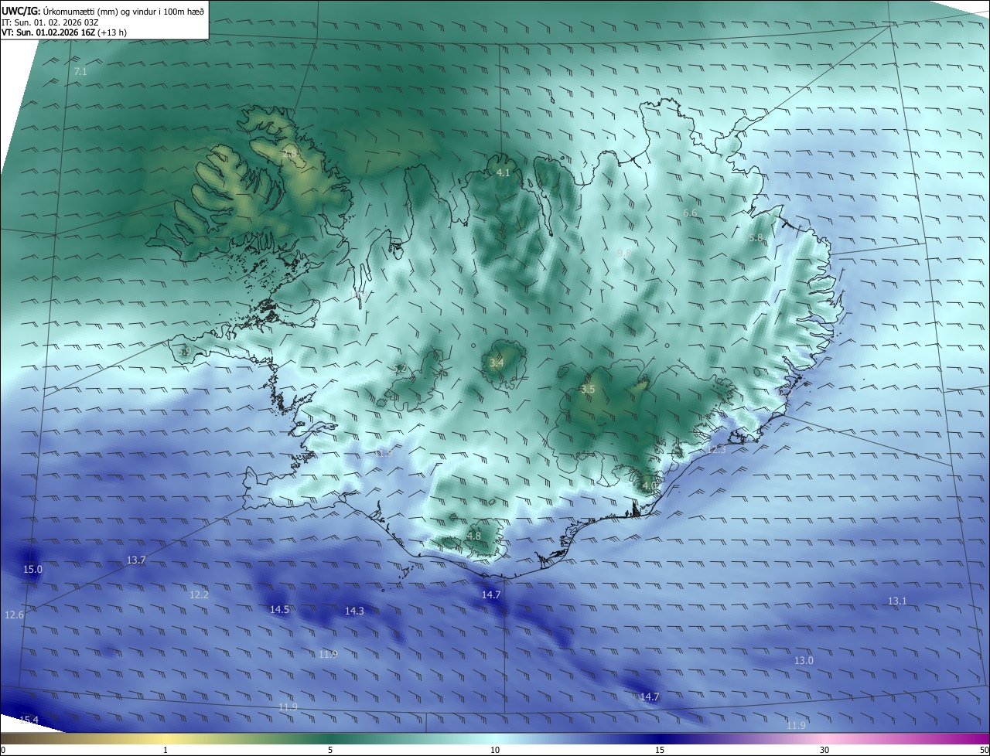Image resolution: width=990 pixels, height=756 pixels.
Task: Click the colour scale tick label 15
Action: point(660,750)
